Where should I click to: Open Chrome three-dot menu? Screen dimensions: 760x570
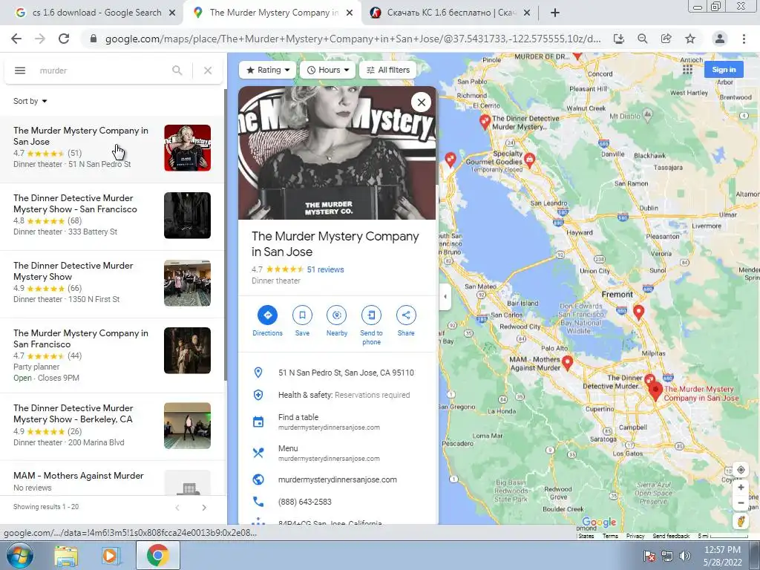point(744,39)
